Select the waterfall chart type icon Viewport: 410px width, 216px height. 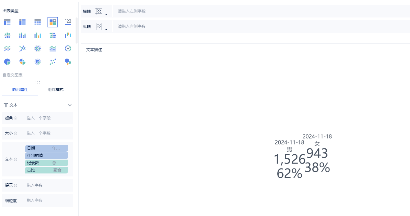click(x=68, y=35)
